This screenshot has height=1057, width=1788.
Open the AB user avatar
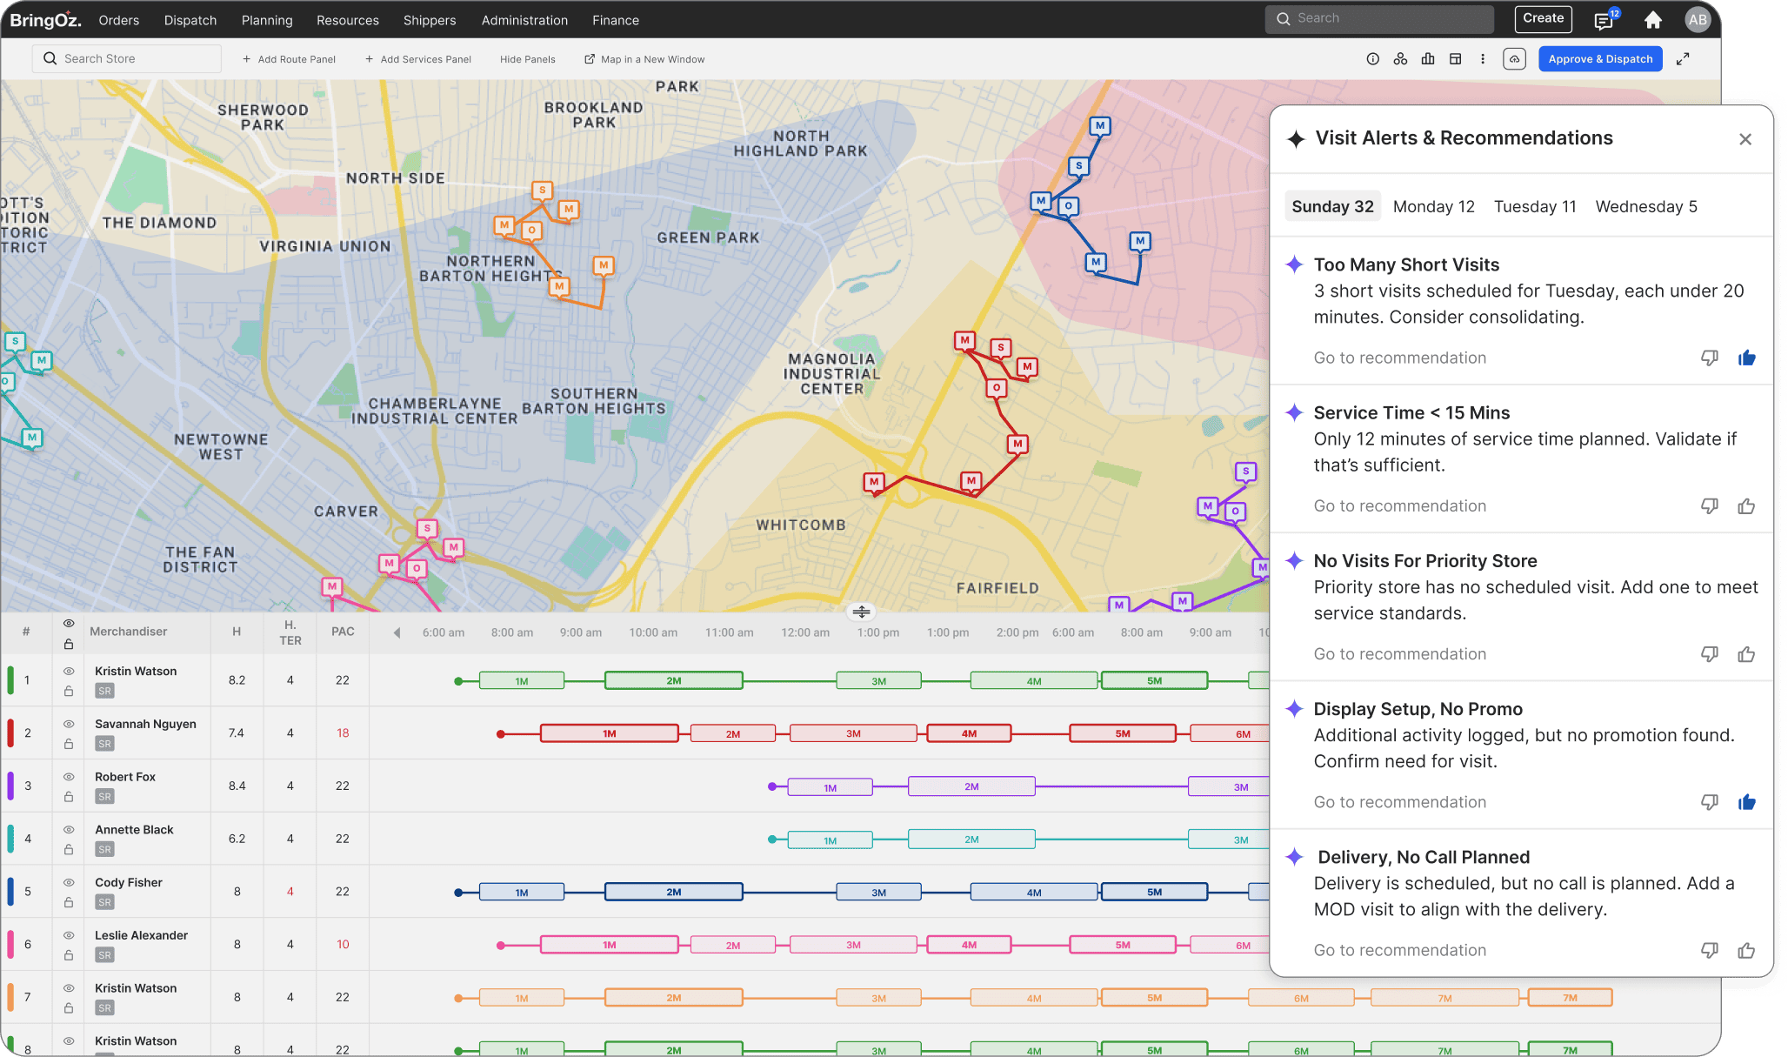1698,19
